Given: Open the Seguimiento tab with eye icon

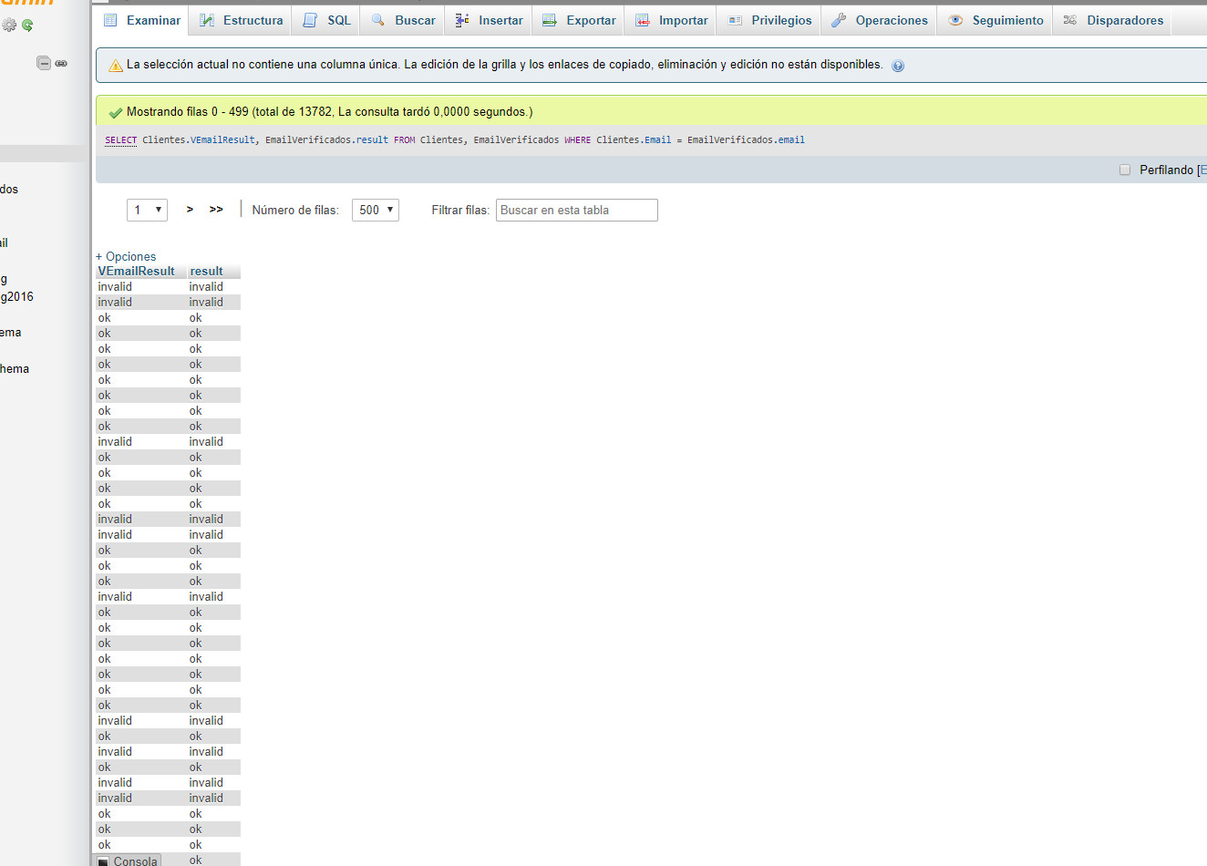Looking at the screenshot, I should coord(955,20).
